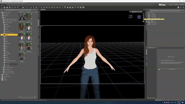This screenshot has width=185, height=104.
Task: Click the wireframe view cube in viewport
Action: click(x=130, y=17)
